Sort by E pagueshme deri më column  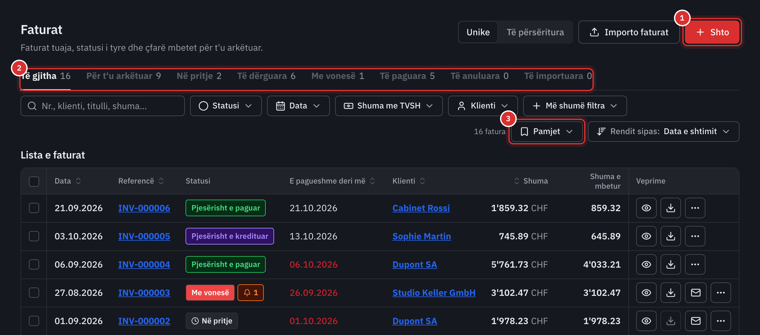332,181
